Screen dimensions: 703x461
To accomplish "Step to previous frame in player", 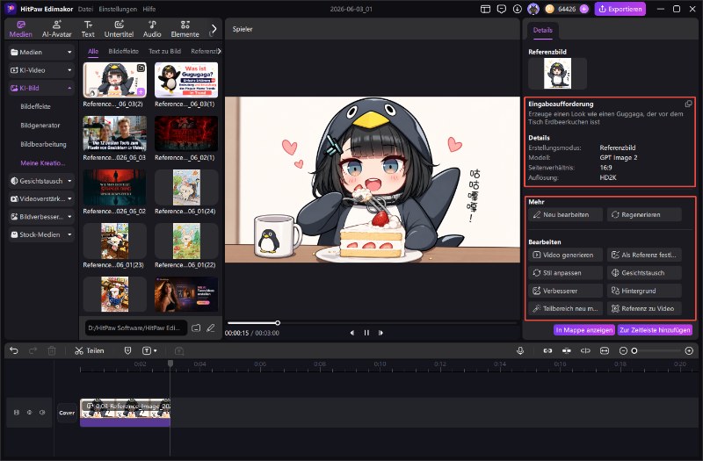I will [x=352, y=333].
